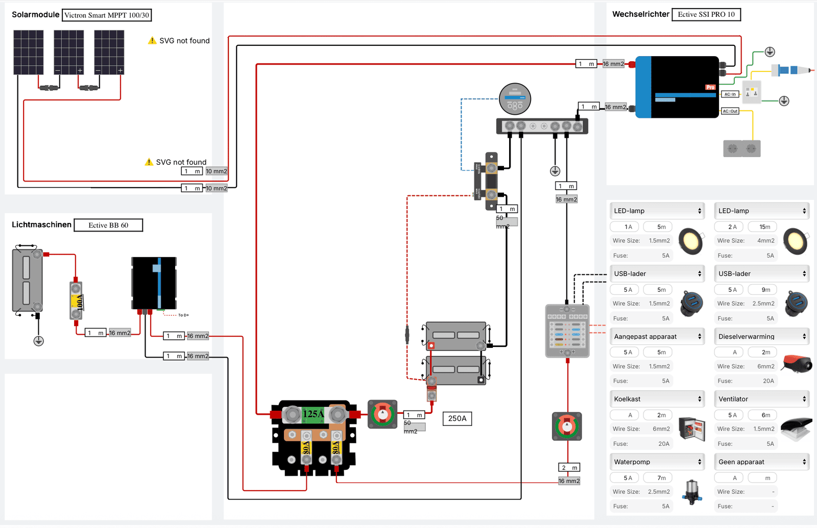
Task: Click the water pump icon in the Waterpomp row
Action: click(692, 491)
